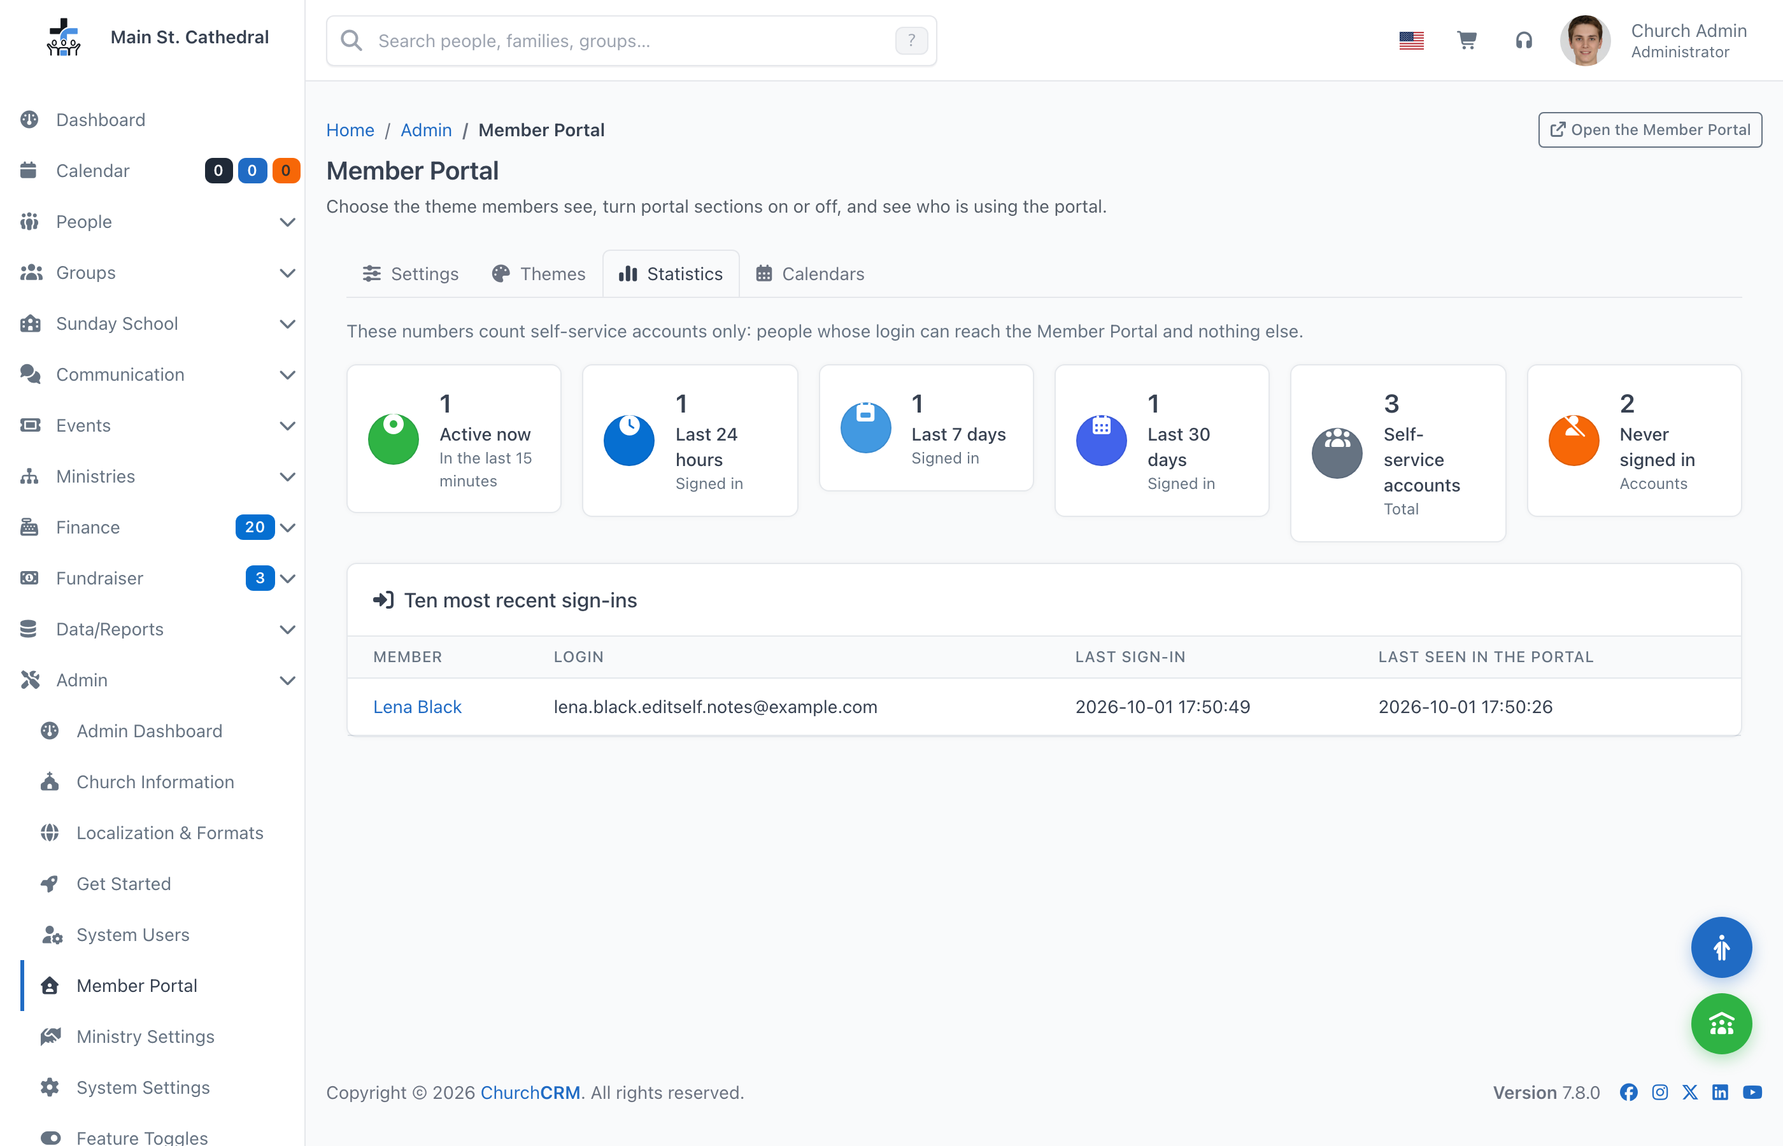The width and height of the screenshot is (1783, 1146).
Task: Click the Church Admin avatar photo
Action: [1585, 40]
